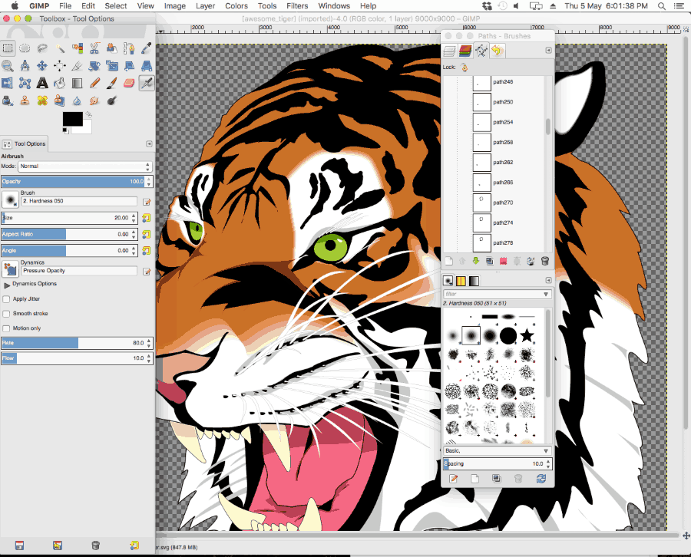Screen dimensions: 691x557
Task: Select the Clone stamp tool
Action: (25, 101)
